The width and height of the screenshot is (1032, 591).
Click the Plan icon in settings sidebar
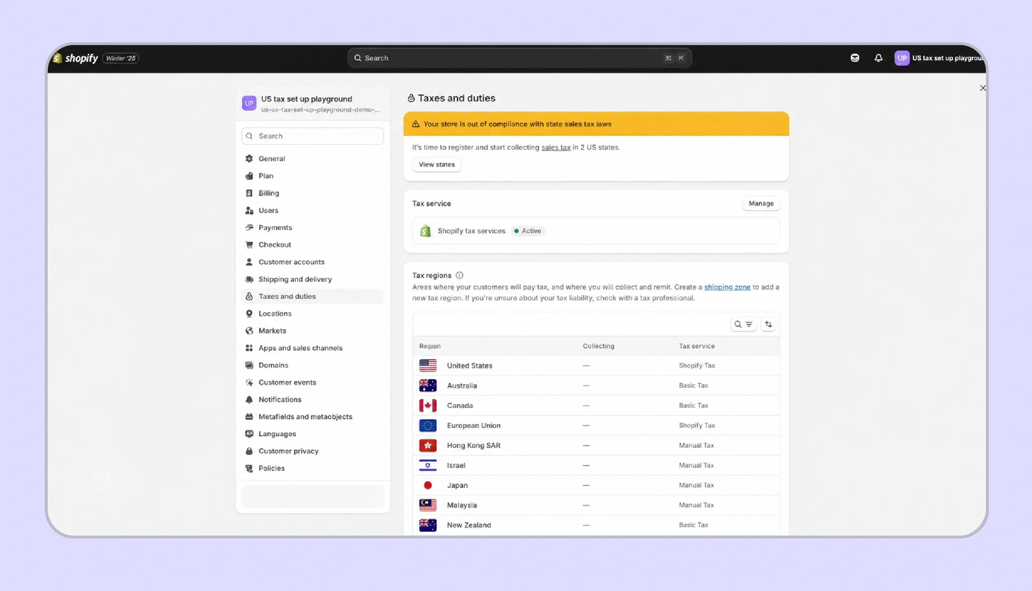[x=249, y=176]
